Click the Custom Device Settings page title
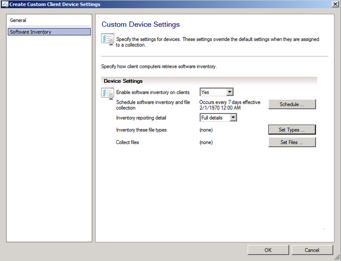341x261 pixels. [x=140, y=24]
